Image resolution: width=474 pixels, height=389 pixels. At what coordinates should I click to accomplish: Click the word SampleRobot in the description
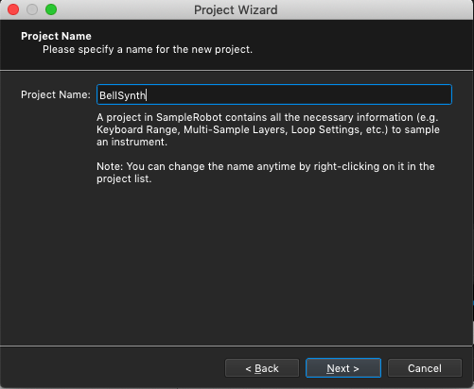pos(189,117)
